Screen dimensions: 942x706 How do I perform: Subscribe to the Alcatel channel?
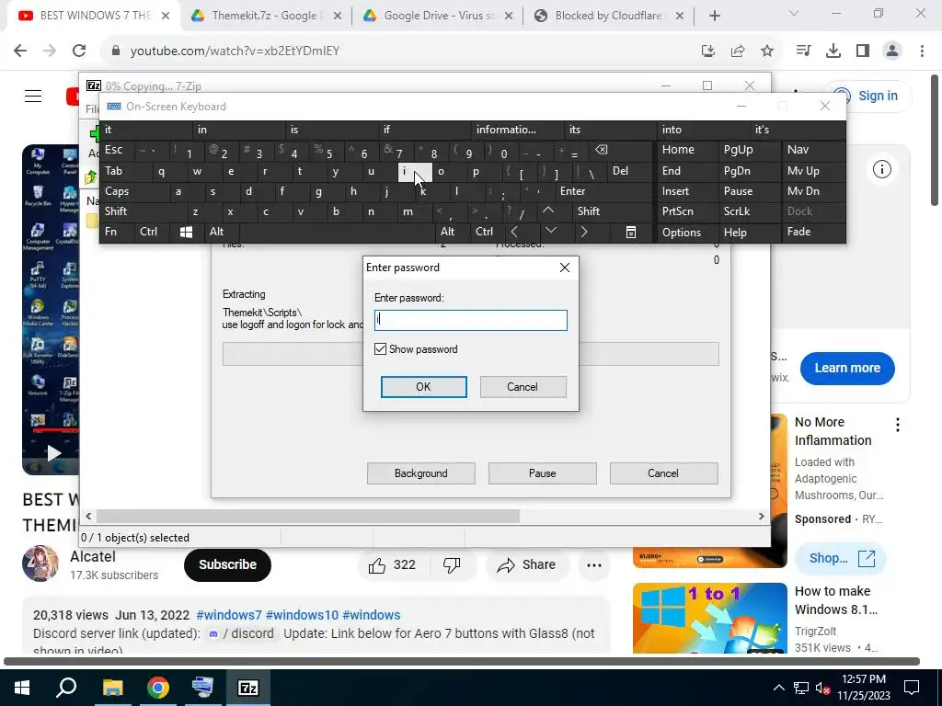[x=227, y=565]
